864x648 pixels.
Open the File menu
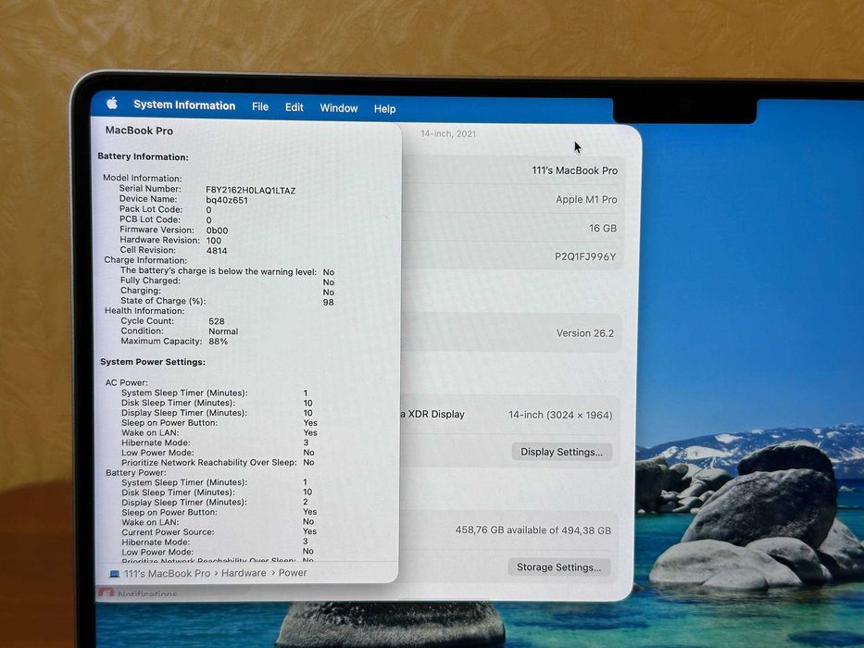260,106
